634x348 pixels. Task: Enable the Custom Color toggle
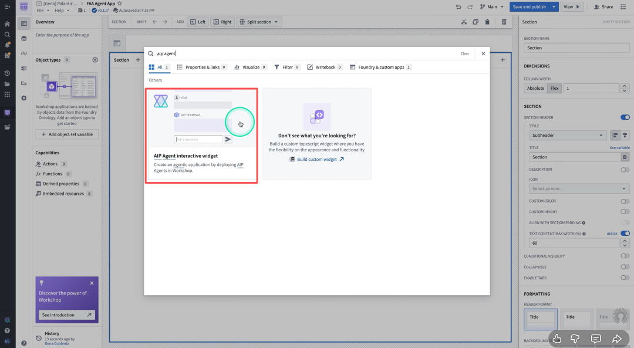(x=625, y=201)
